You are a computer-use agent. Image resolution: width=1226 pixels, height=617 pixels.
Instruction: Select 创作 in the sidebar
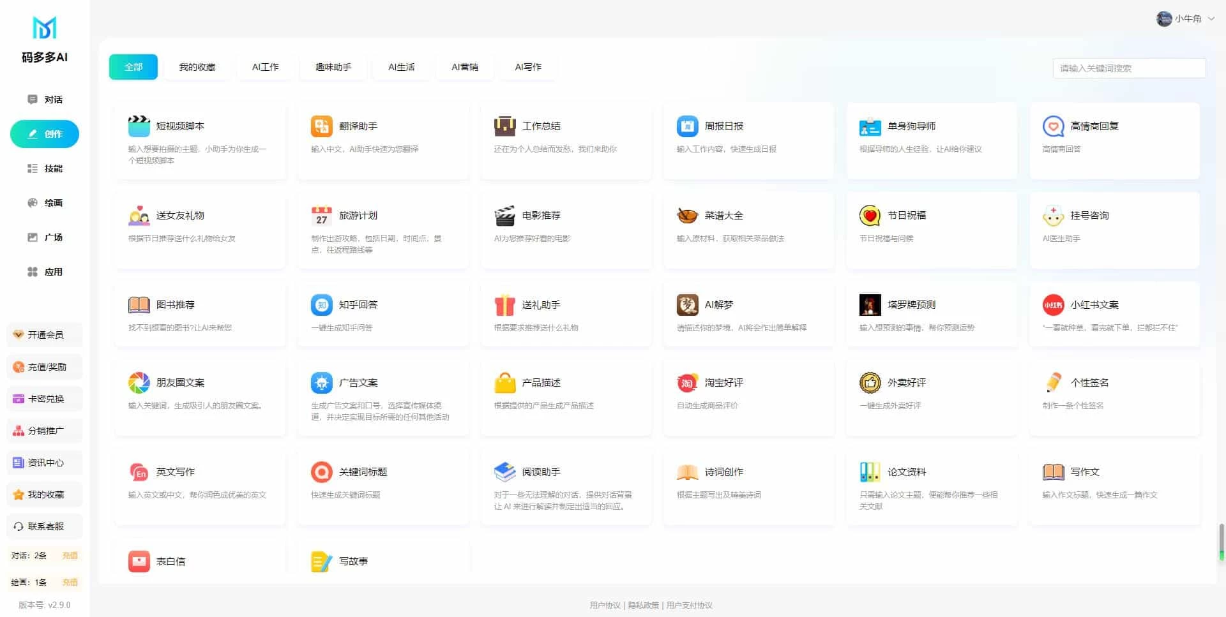[45, 134]
